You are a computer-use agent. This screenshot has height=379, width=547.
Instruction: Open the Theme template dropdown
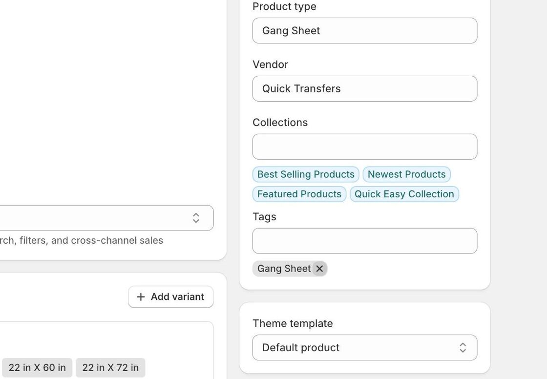pos(365,348)
